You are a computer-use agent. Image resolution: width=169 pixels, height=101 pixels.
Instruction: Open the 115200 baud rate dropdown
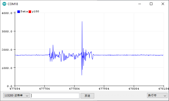[x=16, y=95]
